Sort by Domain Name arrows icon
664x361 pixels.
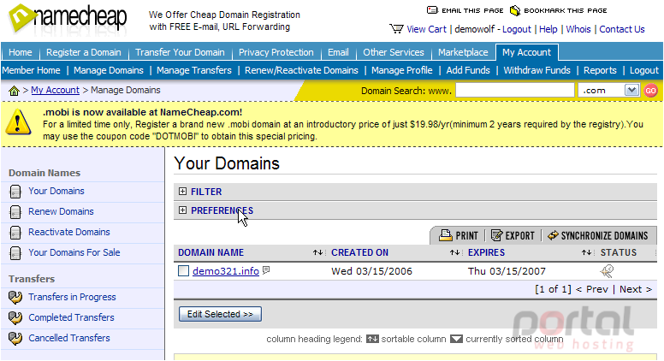tap(317, 252)
